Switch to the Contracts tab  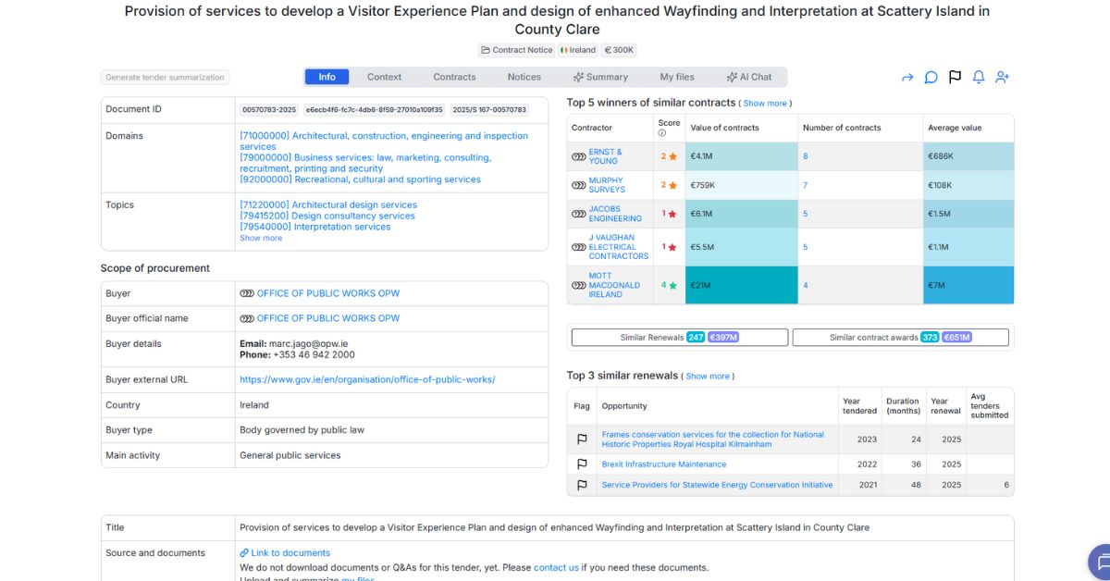coord(454,77)
